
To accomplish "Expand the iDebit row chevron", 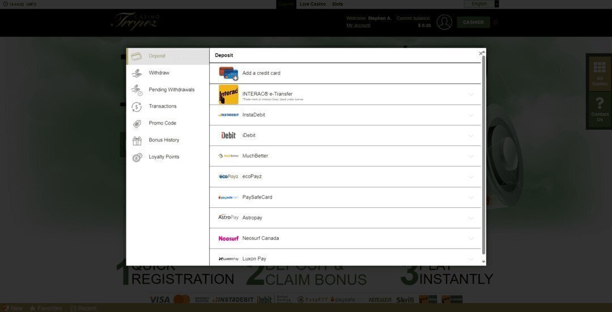I will pyautogui.click(x=471, y=136).
